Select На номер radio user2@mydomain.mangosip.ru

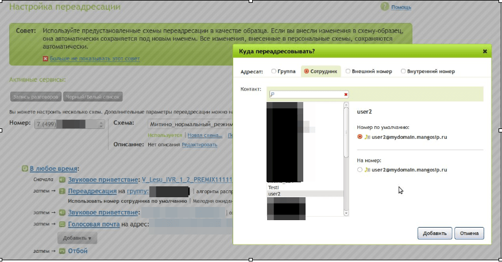[x=360, y=170]
